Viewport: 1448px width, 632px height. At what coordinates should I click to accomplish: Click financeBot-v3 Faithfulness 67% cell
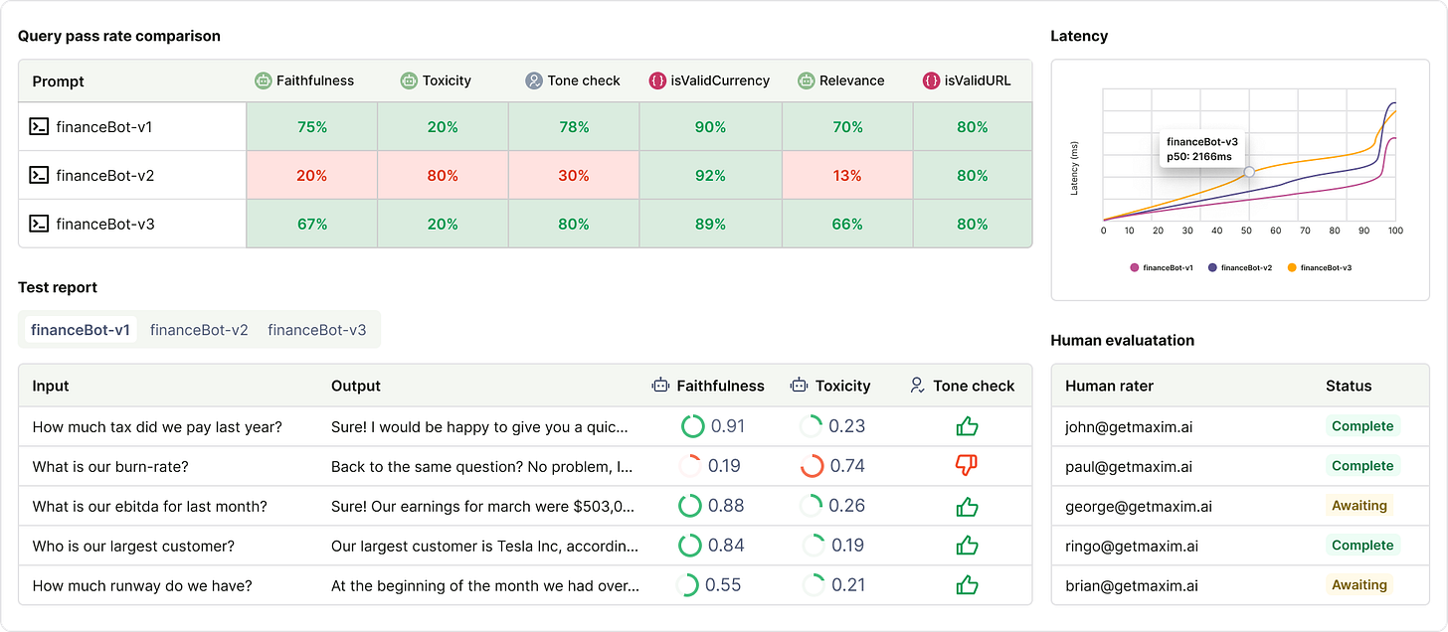pyautogui.click(x=311, y=225)
